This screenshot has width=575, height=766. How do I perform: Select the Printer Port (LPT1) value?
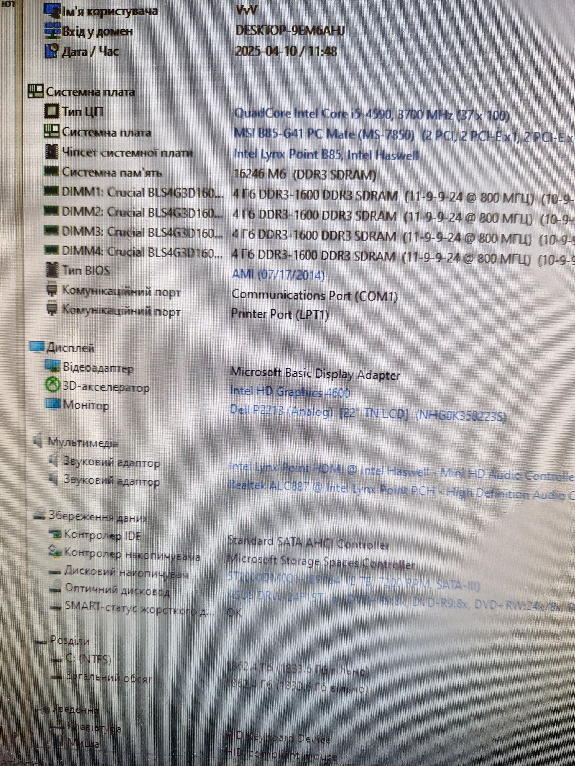coord(280,314)
